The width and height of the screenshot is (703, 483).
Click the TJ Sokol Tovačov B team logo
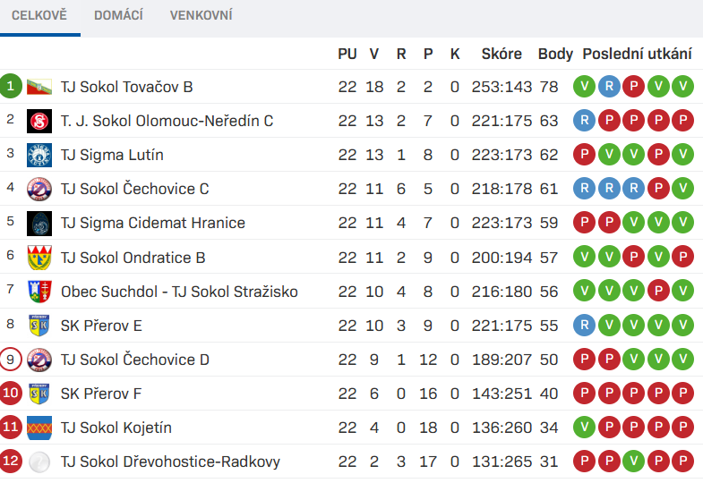click(39, 87)
